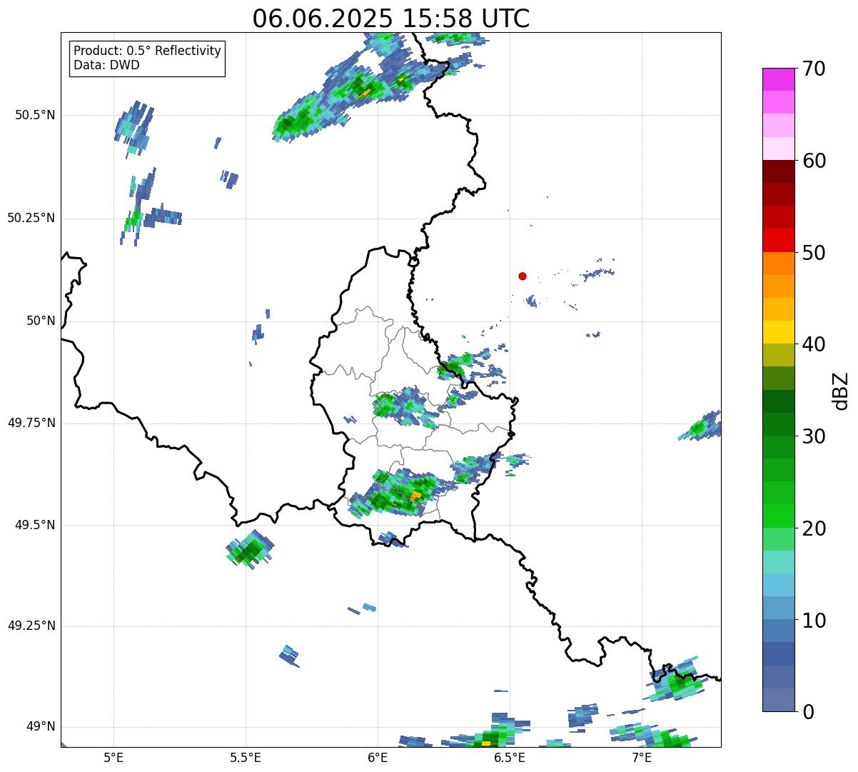
Task: Click the 49.5°N latitude label
Action: point(35,525)
